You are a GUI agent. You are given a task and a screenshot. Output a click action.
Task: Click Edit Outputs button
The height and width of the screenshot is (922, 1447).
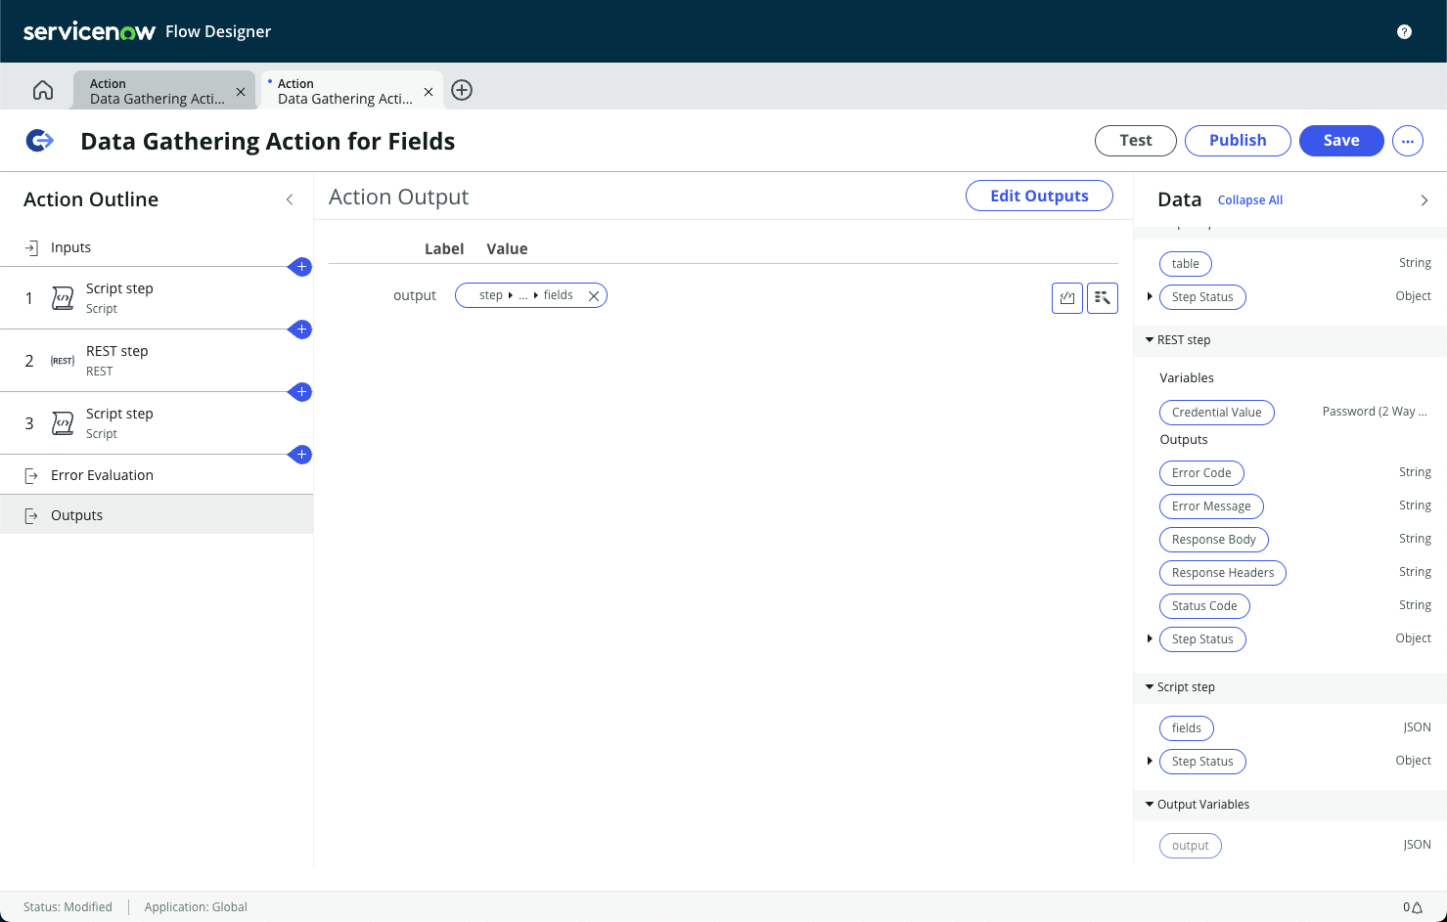pos(1039,196)
